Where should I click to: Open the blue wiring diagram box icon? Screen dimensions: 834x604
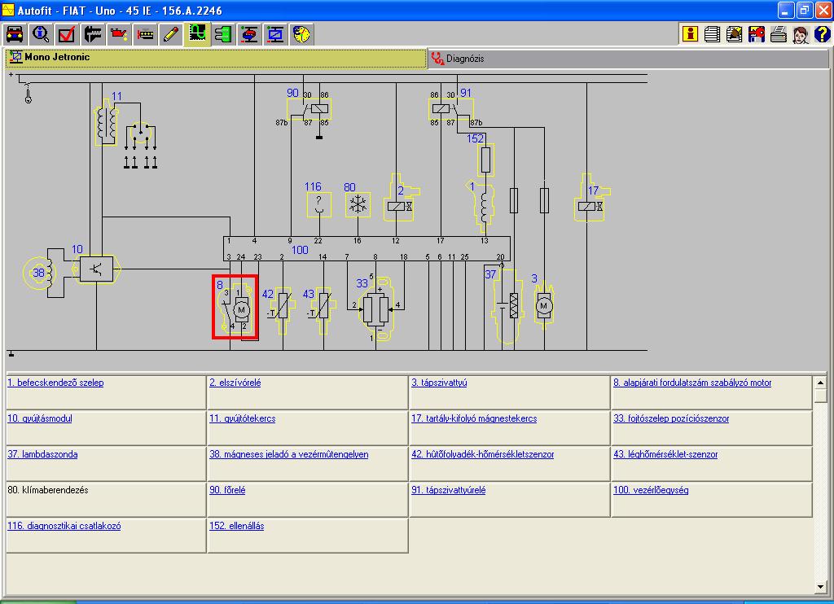(275, 34)
